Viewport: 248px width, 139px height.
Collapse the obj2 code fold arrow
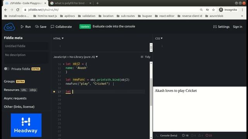[64, 64]
